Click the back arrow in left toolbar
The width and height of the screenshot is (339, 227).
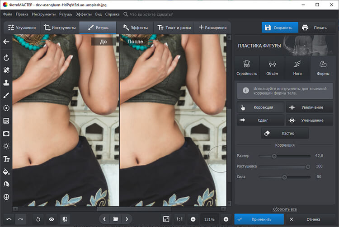6,42
